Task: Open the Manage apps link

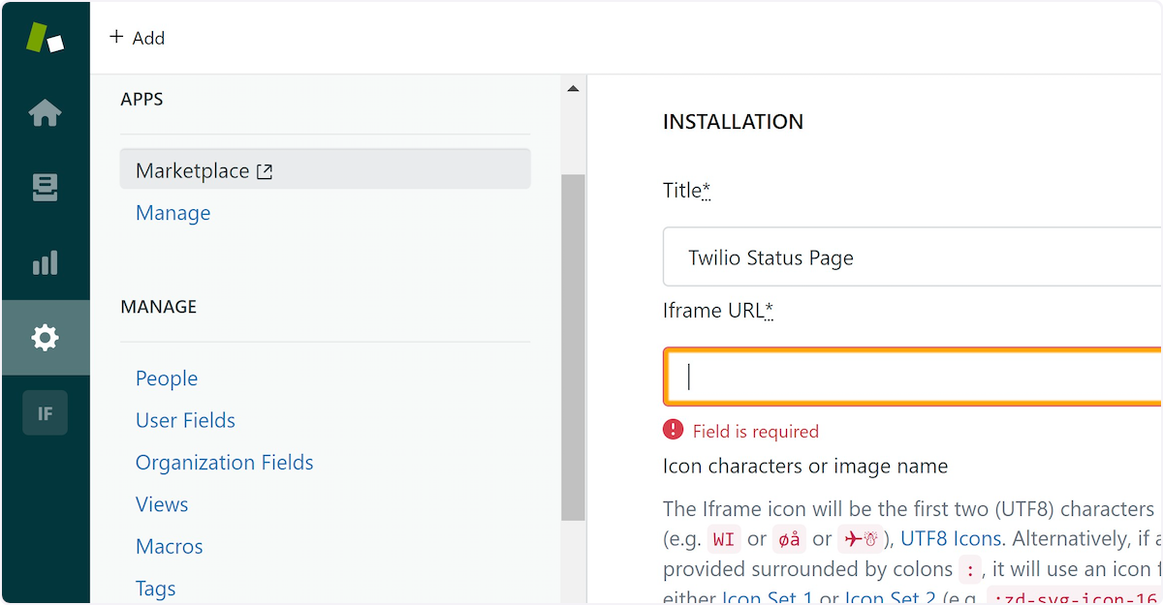Action: pos(173,213)
